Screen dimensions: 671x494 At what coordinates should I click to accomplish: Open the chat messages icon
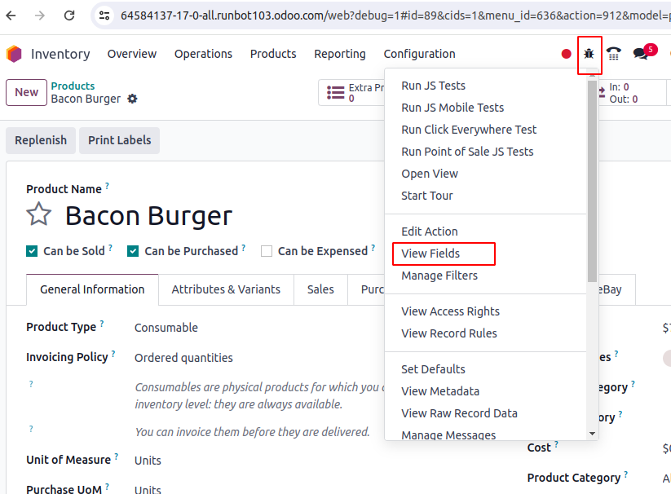641,54
